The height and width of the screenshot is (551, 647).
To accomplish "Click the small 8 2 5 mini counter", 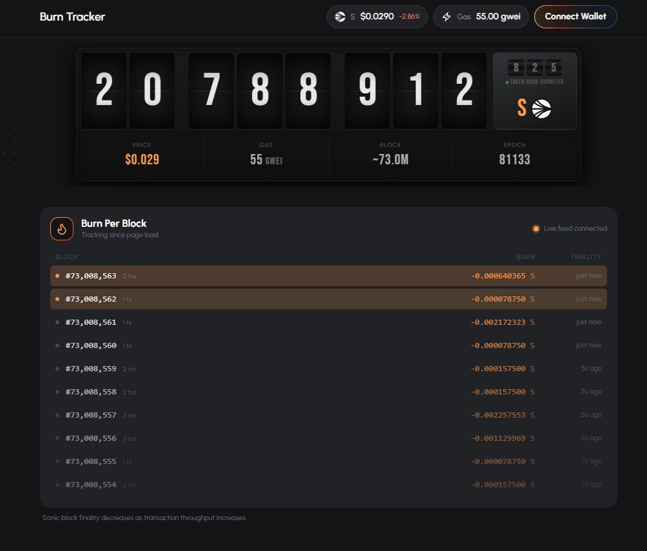I will [x=535, y=67].
